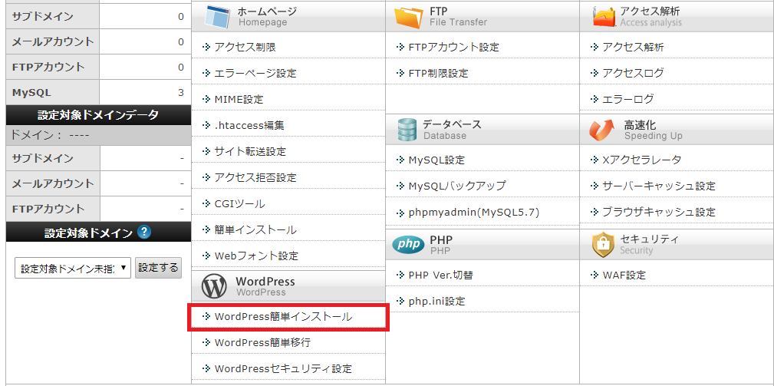Viewport: 774px width, 386px height.
Task: Choose the Xアクセラレータ link
Action: pos(641,160)
